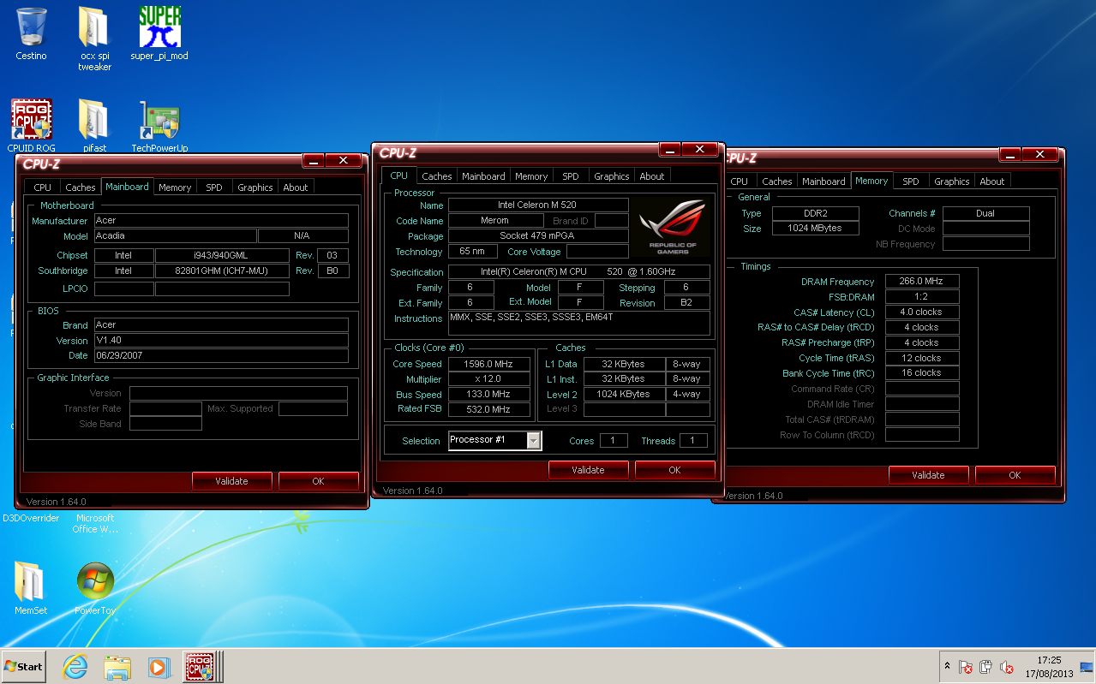This screenshot has width=1096, height=684.
Task: Click the Southbridge field 82801GHM (ICH7-M/U)
Action: [x=222, y=271]
